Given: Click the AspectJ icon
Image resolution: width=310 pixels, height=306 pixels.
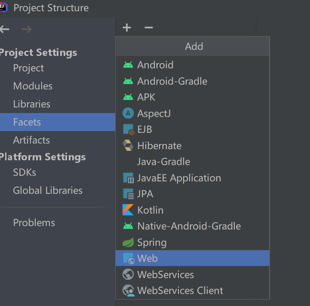Looking at the screenshot, I should [x=128, y=113].
